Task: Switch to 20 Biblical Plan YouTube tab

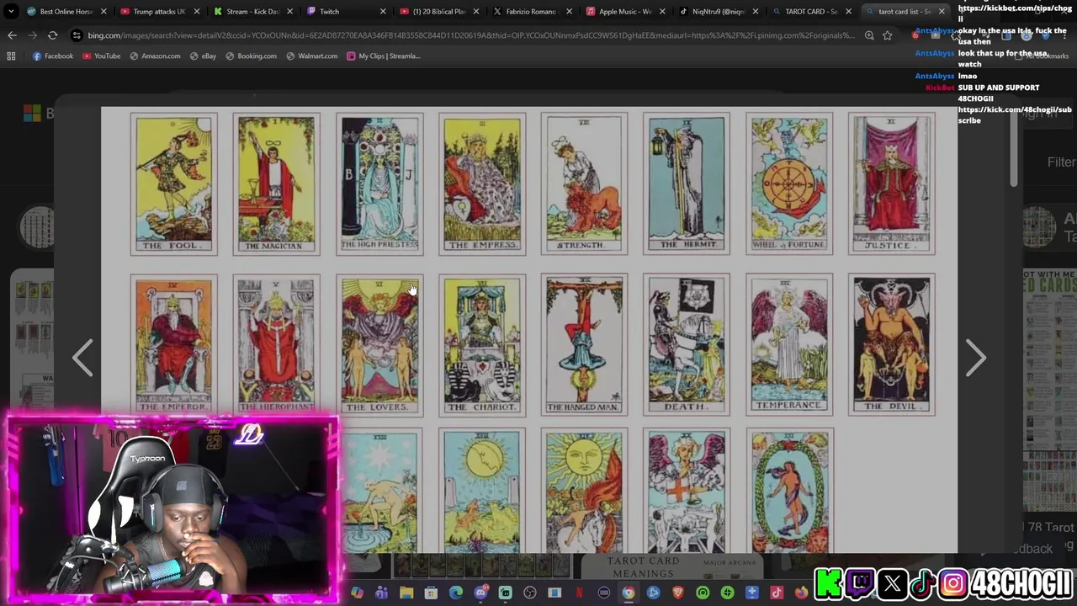Action: point(438,12)
